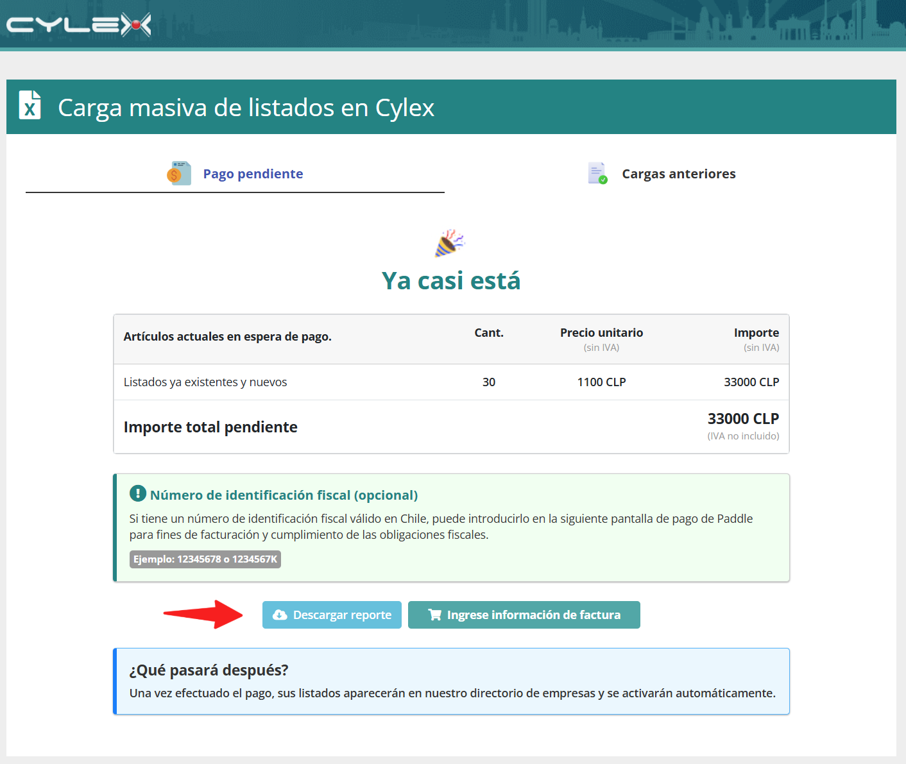Click the Número de identificación fiscal (opcional) title
The width and height of the screenshot is (906, 764).
pos(284,495)
